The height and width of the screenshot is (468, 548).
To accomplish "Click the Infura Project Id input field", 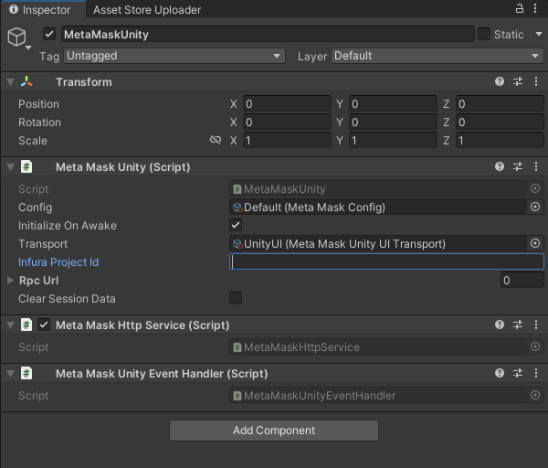I will (x=386, y=261).
